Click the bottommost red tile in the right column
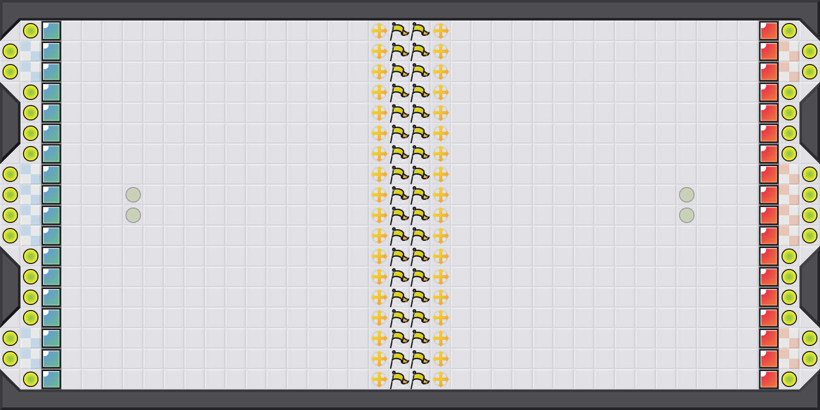This screenshot has height=410, width=820. (x=769, y=379)
